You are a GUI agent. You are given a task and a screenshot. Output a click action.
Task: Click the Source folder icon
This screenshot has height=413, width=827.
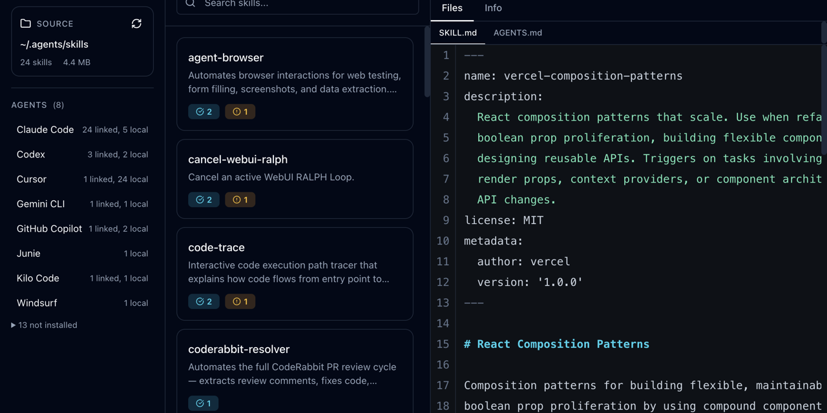[x=25, y=23]
